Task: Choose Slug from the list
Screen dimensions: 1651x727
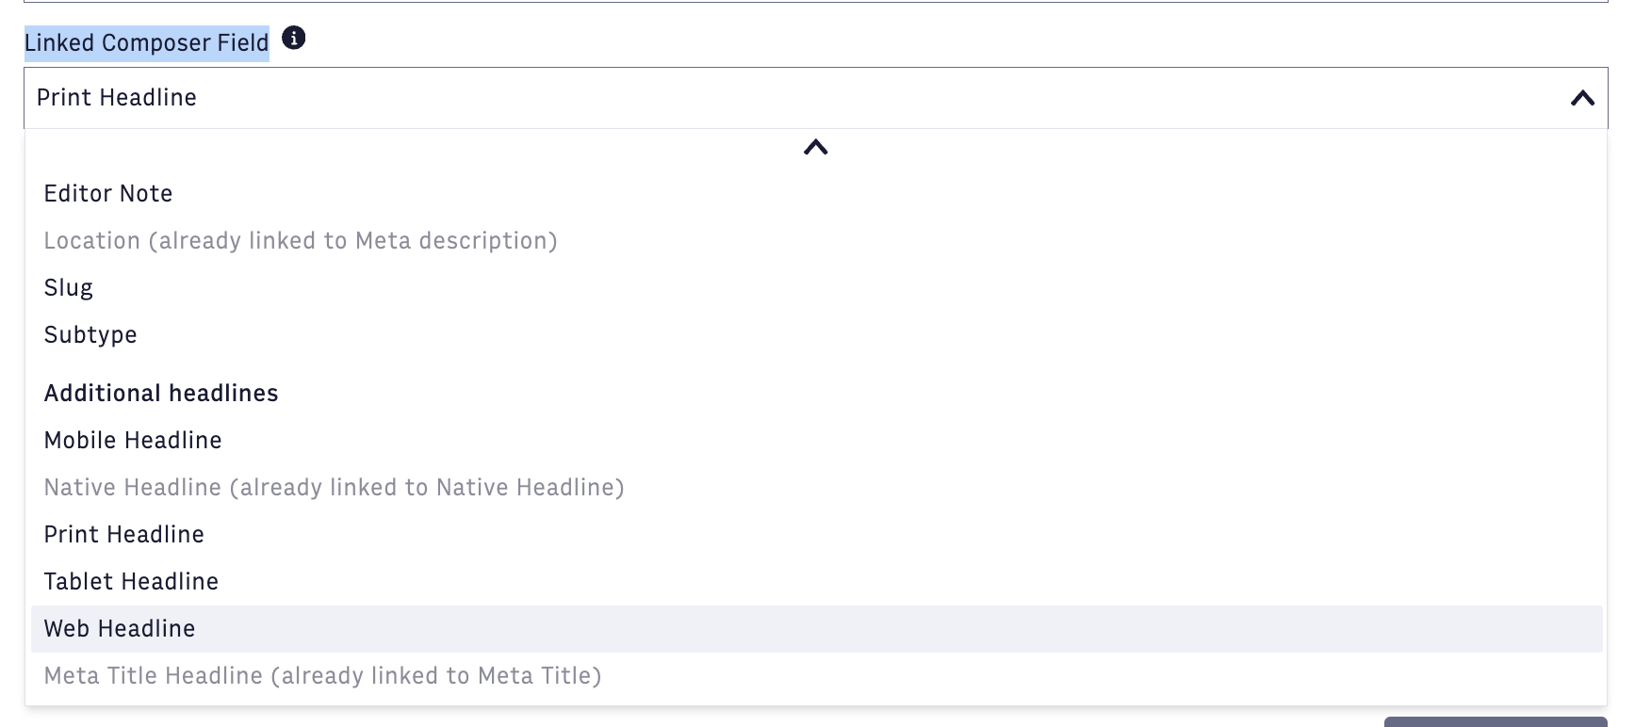Action: pos(816,288)
